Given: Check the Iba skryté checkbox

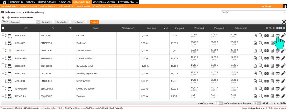Looking at the screenshot, I should pyautogui.click(x=53, y=22).
